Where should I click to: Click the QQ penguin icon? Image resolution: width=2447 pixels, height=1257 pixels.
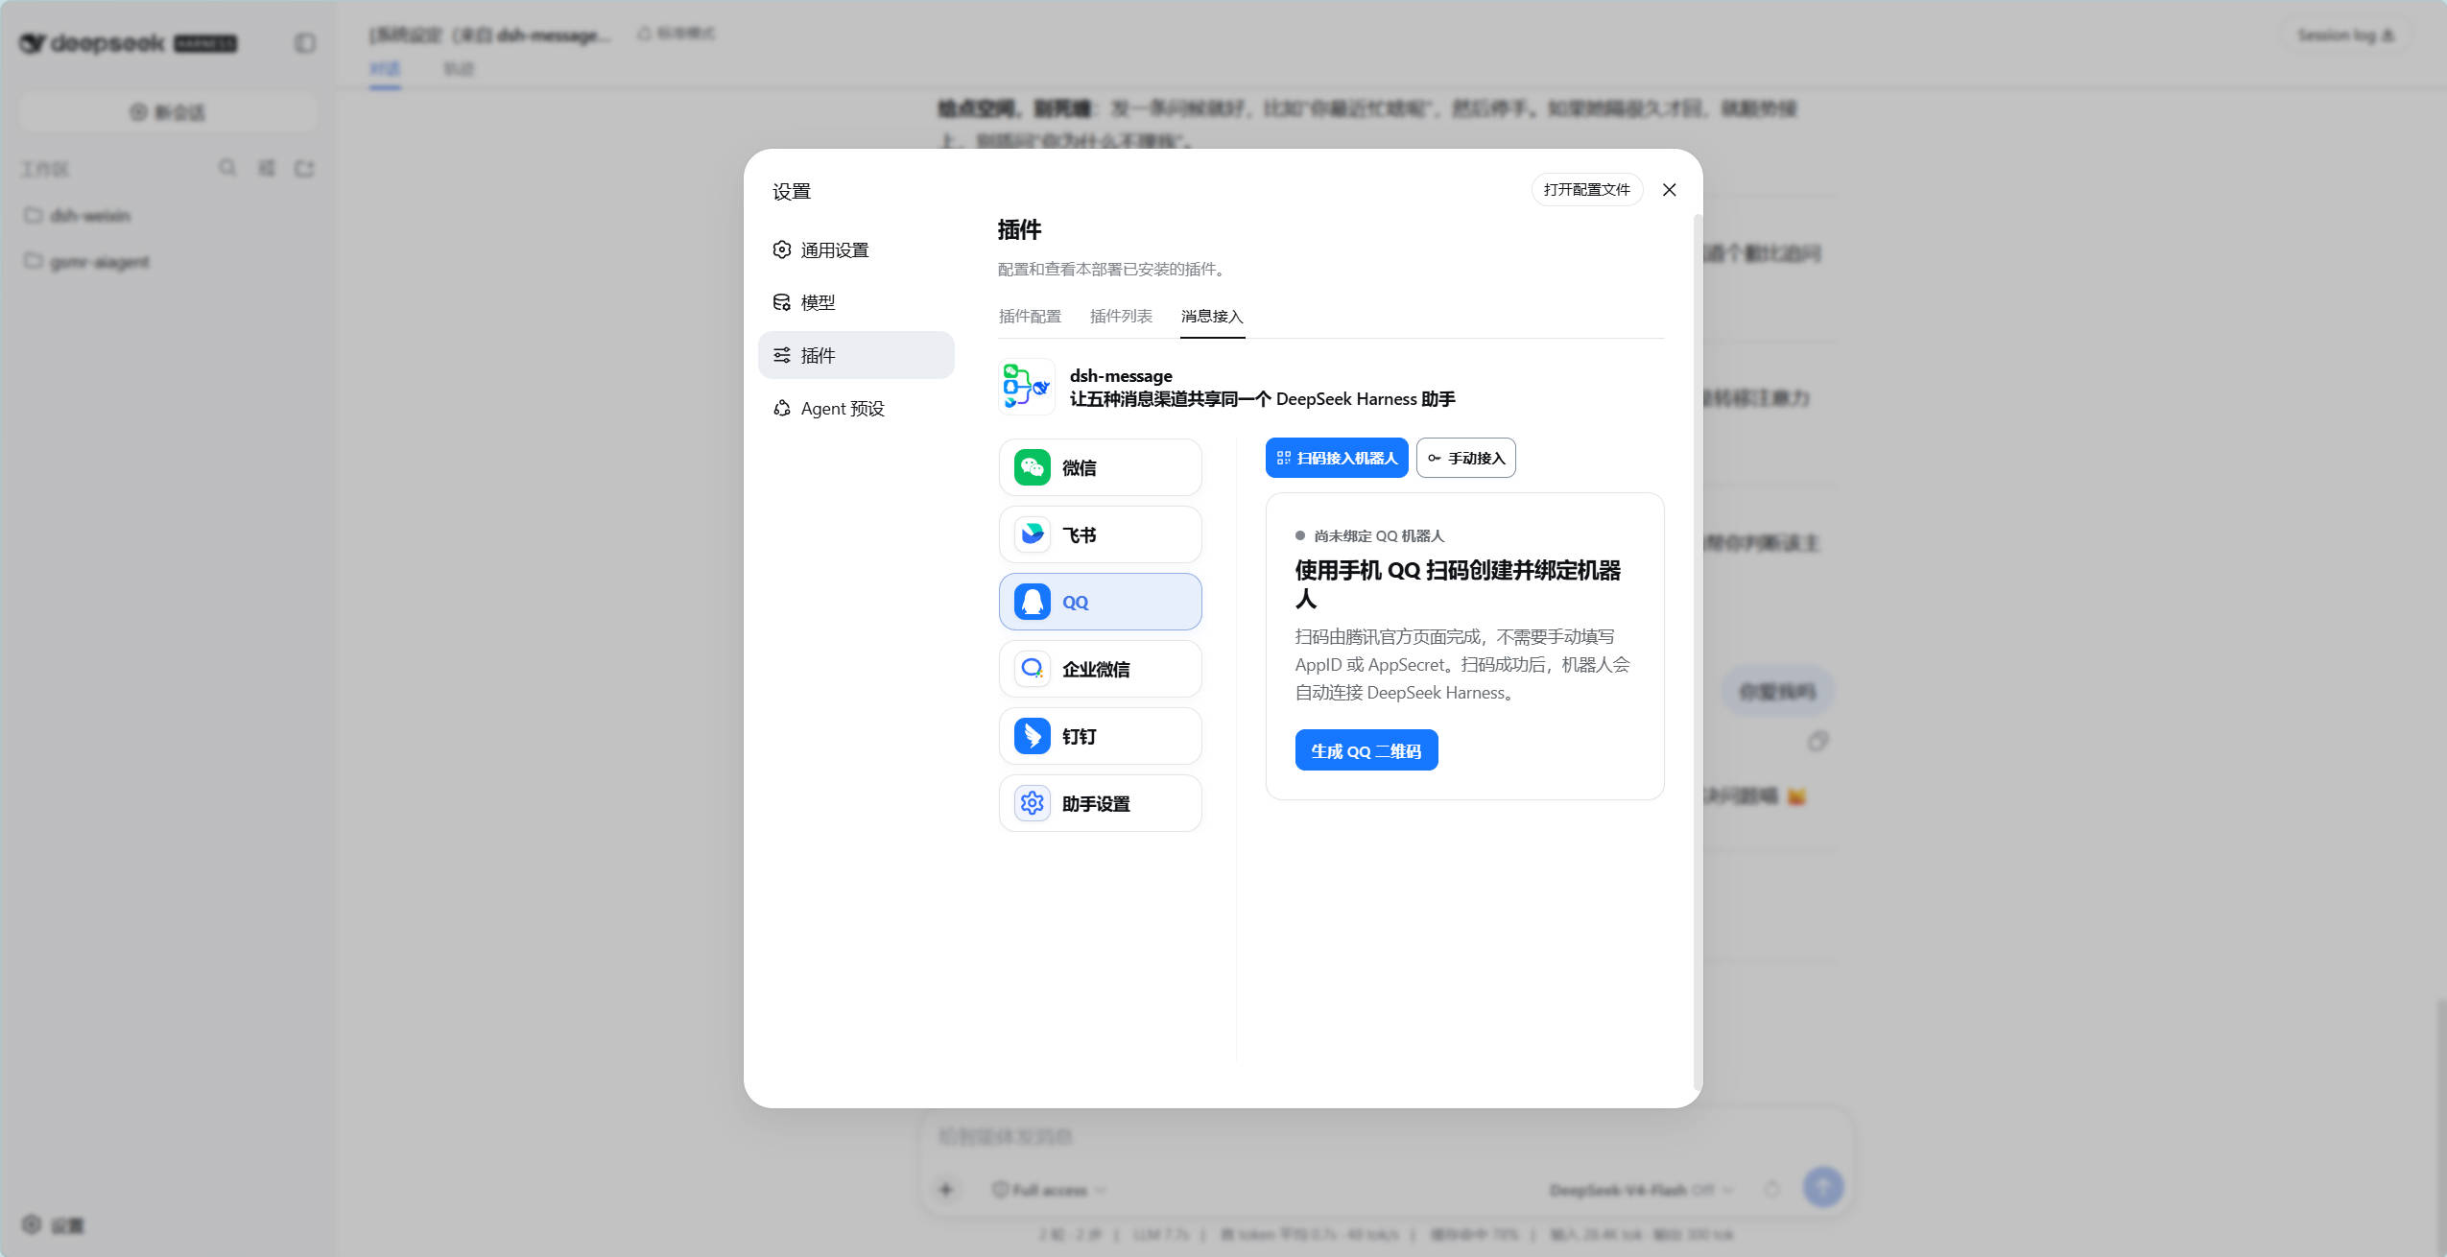[x=1032, y=602]
